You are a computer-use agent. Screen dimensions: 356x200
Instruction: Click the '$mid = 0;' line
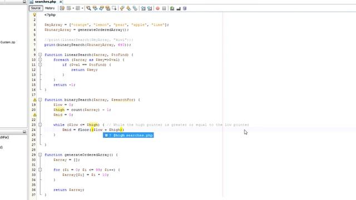pyautogui.click(x=63, y=115)
